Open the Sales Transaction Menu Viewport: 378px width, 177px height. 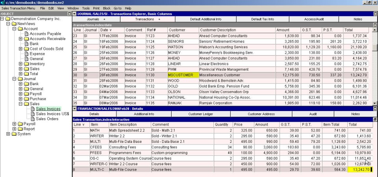click(x=18, y=8)
